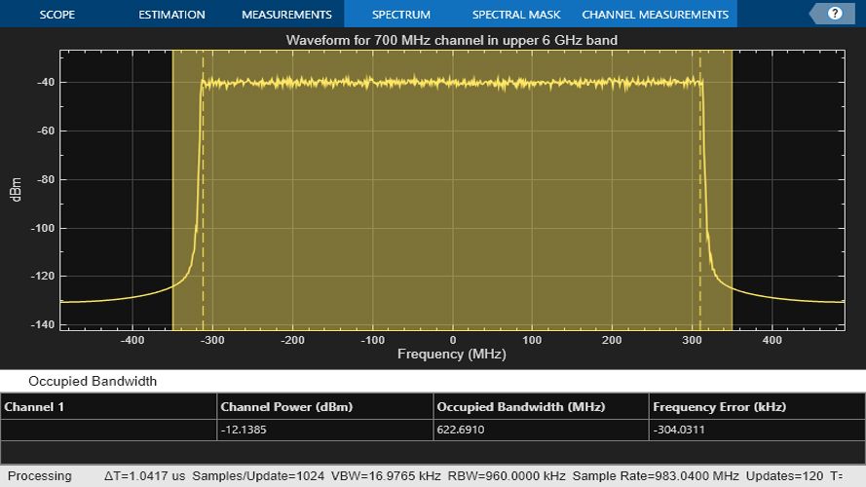Click the Channel Power (dBm) column header

click(286, 406)
